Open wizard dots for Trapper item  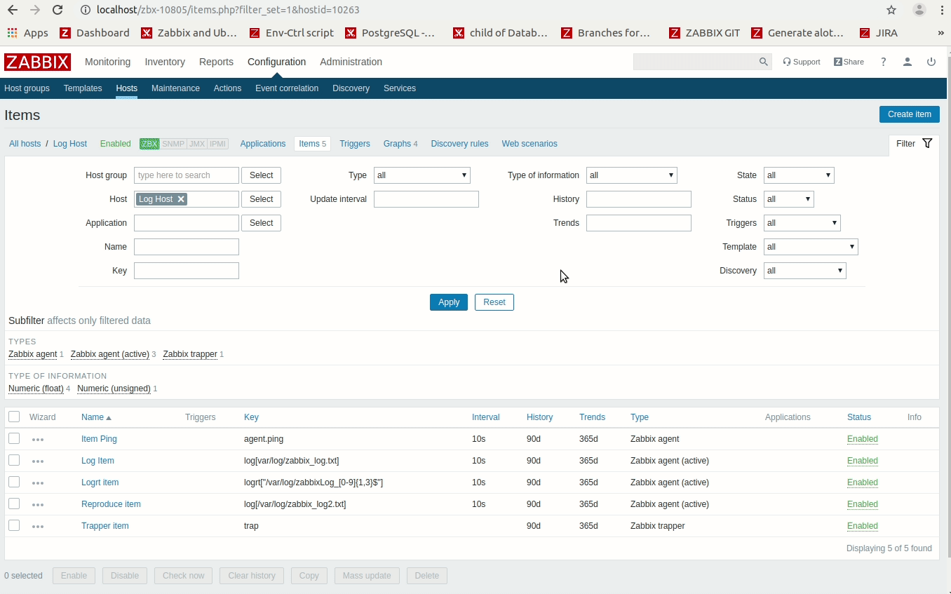tap(38, 527)
